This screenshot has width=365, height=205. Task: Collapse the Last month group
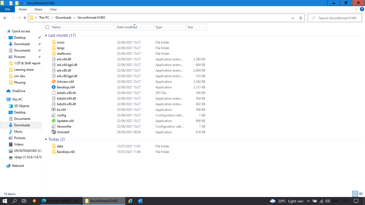tap(46, 36)
